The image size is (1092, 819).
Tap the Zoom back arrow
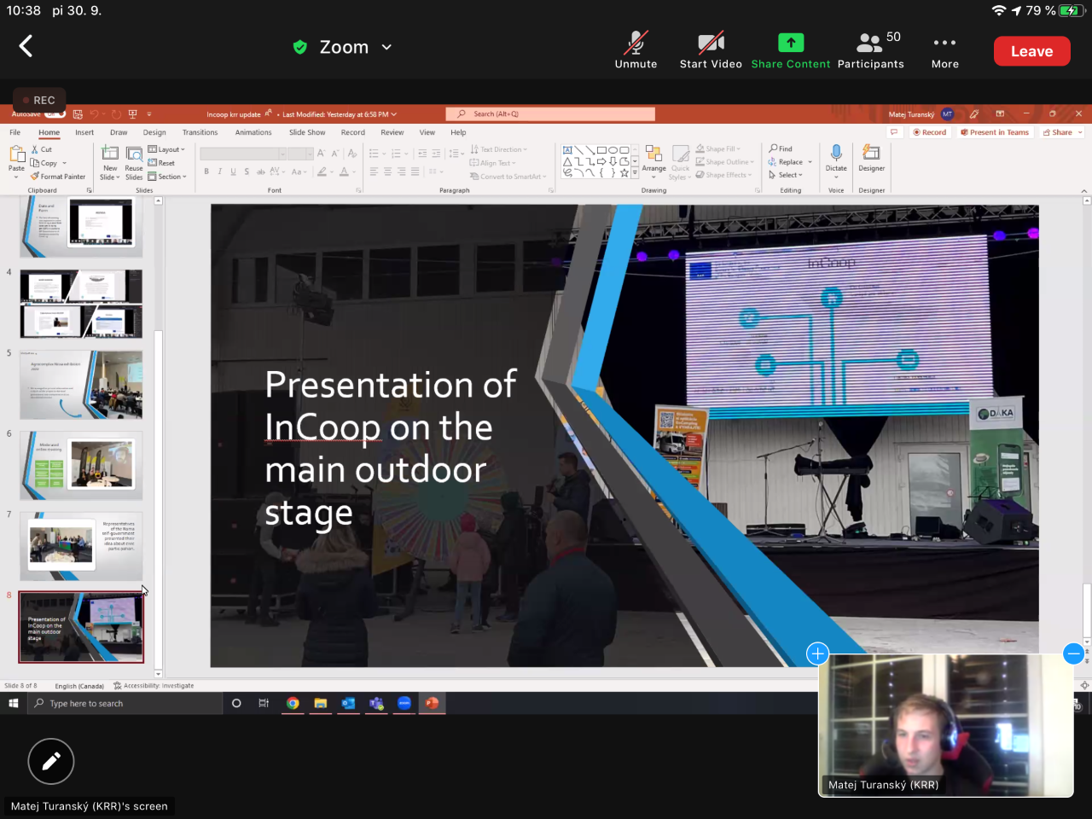pos(26,46)
